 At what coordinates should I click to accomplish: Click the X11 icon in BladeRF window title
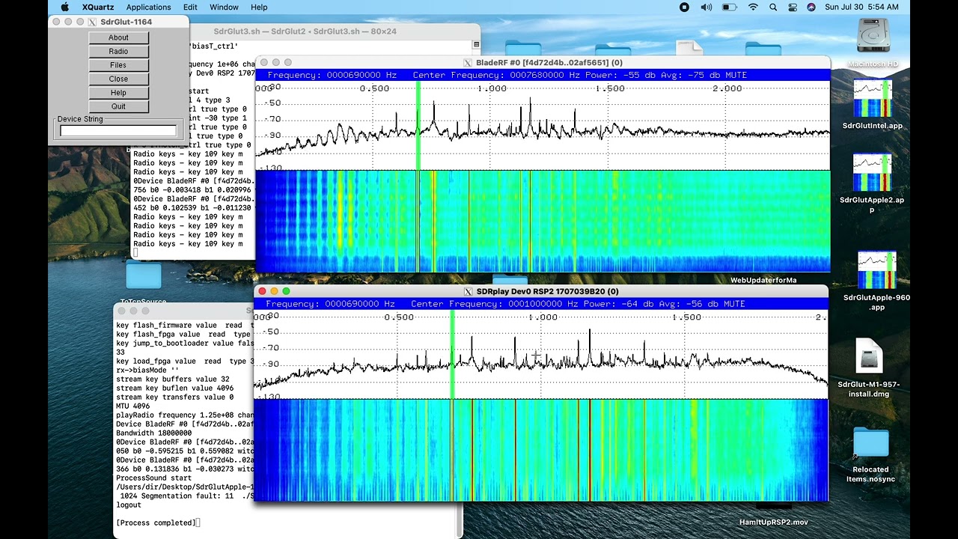pos(468,63)
